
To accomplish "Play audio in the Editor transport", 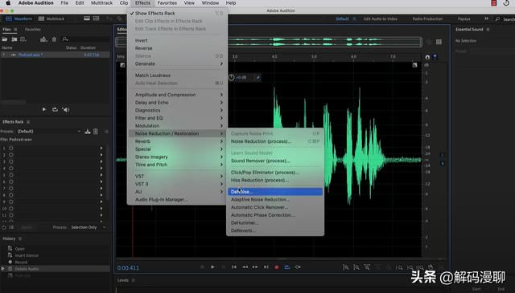I will click(212, 267).
